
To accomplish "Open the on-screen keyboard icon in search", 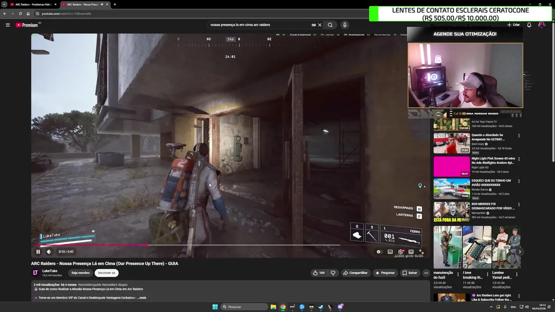I will [314, 25].
